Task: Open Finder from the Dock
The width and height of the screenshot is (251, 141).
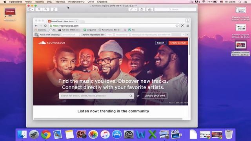Action: pos(22,134)
